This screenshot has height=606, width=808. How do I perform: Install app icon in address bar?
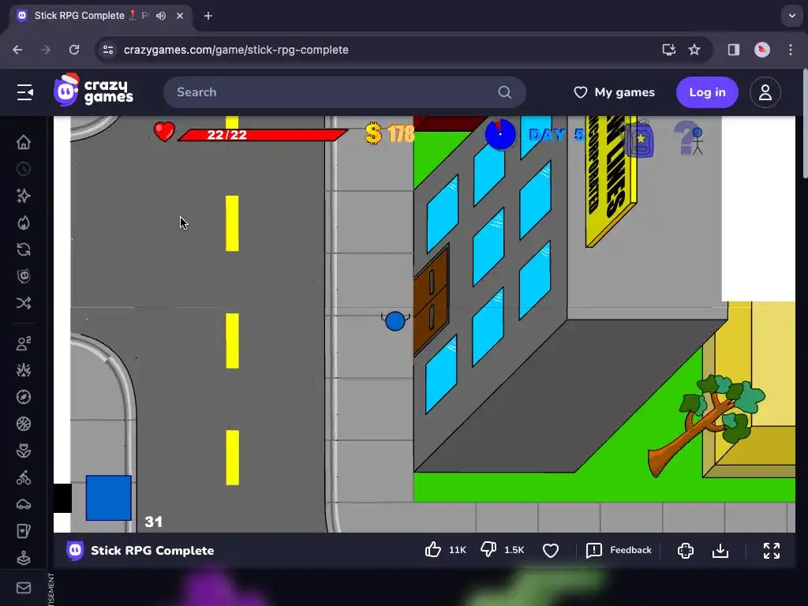[669, 50]
